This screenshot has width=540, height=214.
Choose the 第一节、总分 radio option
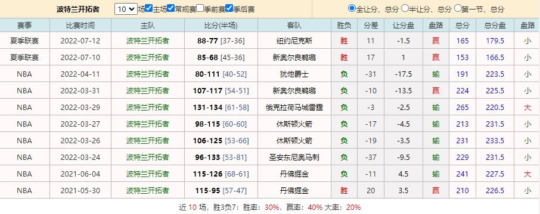(x=458, y=8)
